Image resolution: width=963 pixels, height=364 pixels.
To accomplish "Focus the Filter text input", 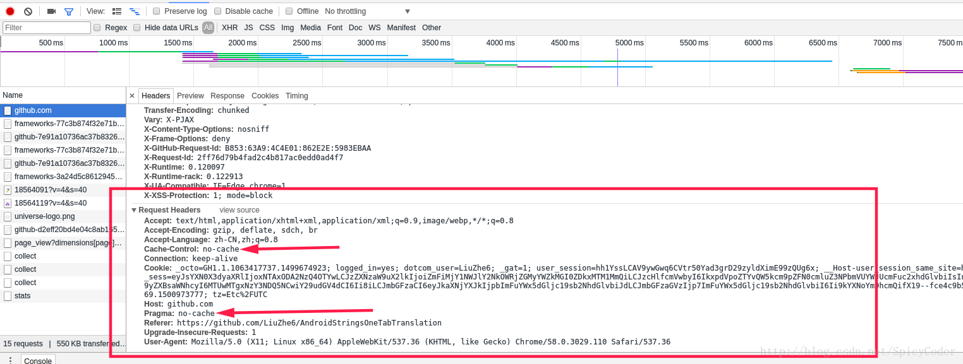I will pyautogui.click(x=47, y=28).
